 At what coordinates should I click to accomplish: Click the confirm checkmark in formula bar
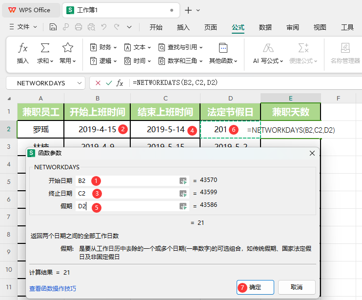(x=108, y=83)
